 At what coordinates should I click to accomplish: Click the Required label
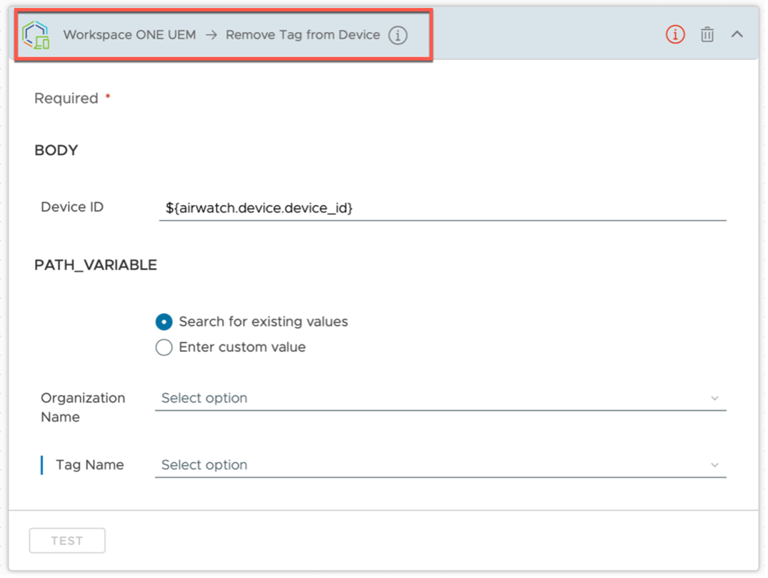66,99
